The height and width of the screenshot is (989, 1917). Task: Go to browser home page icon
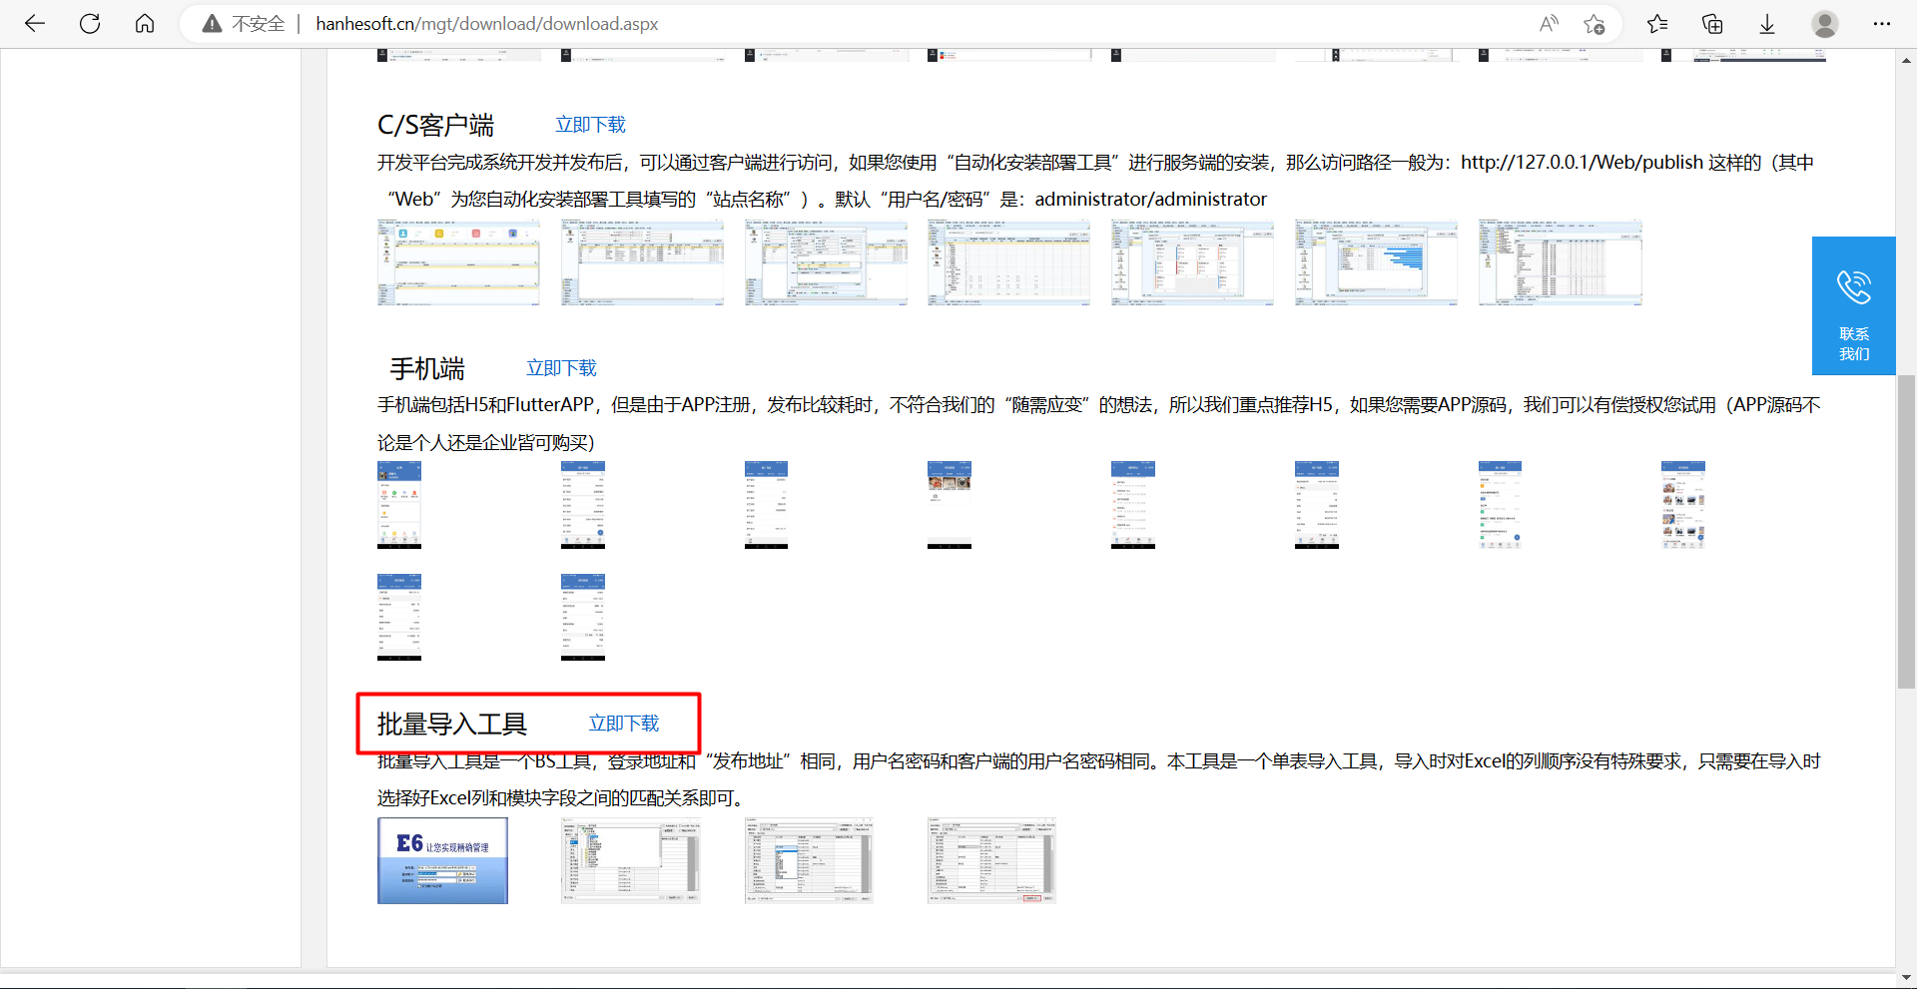point(145,24)
